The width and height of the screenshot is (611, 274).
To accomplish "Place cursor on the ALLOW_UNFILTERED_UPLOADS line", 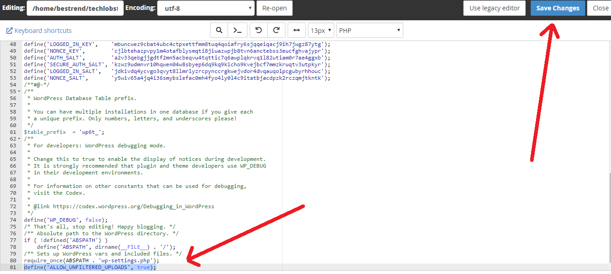I will coord(90,267).
